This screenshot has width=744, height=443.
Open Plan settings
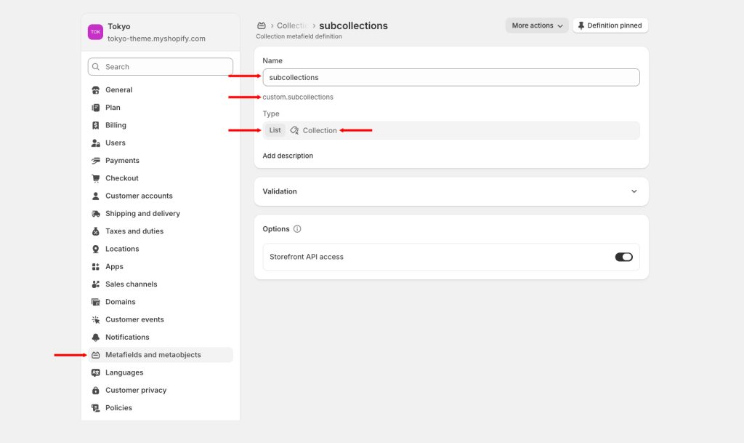click(161, 108)
